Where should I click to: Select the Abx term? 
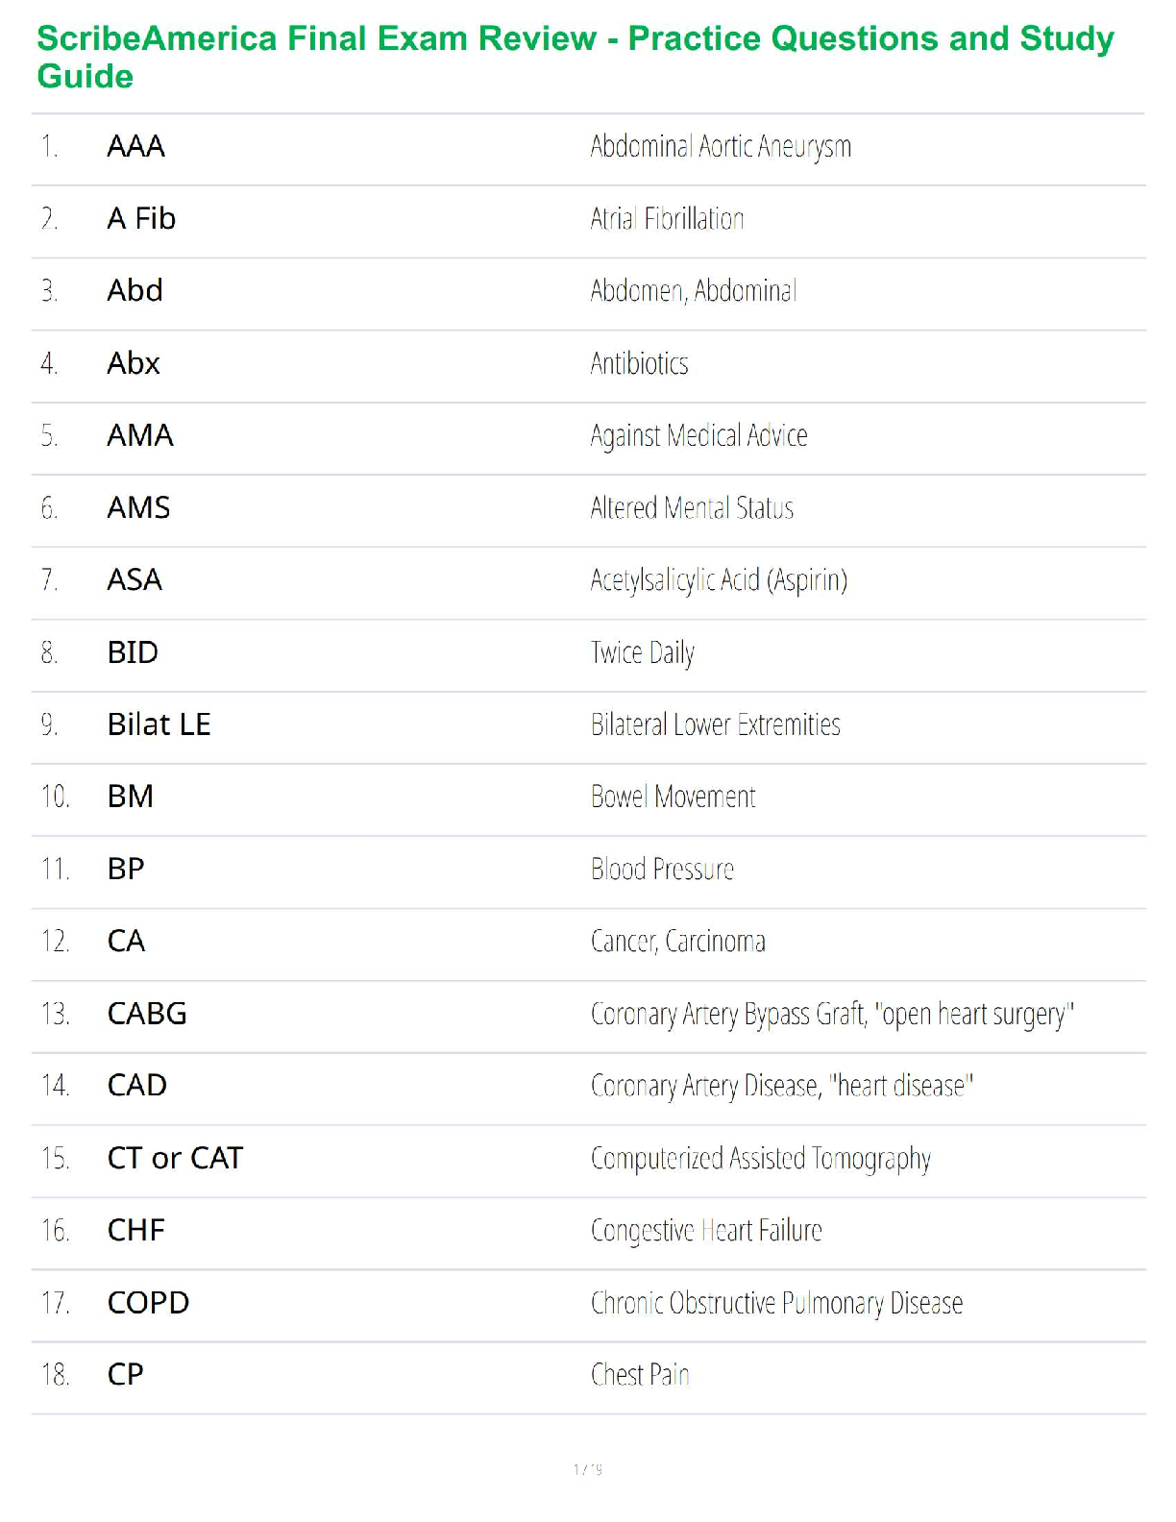pos(134,364)
